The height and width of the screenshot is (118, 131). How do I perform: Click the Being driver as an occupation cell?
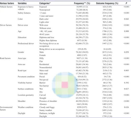point(52,49)
